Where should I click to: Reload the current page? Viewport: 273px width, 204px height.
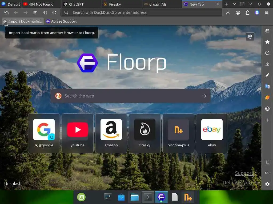click(x=54, y=12)
